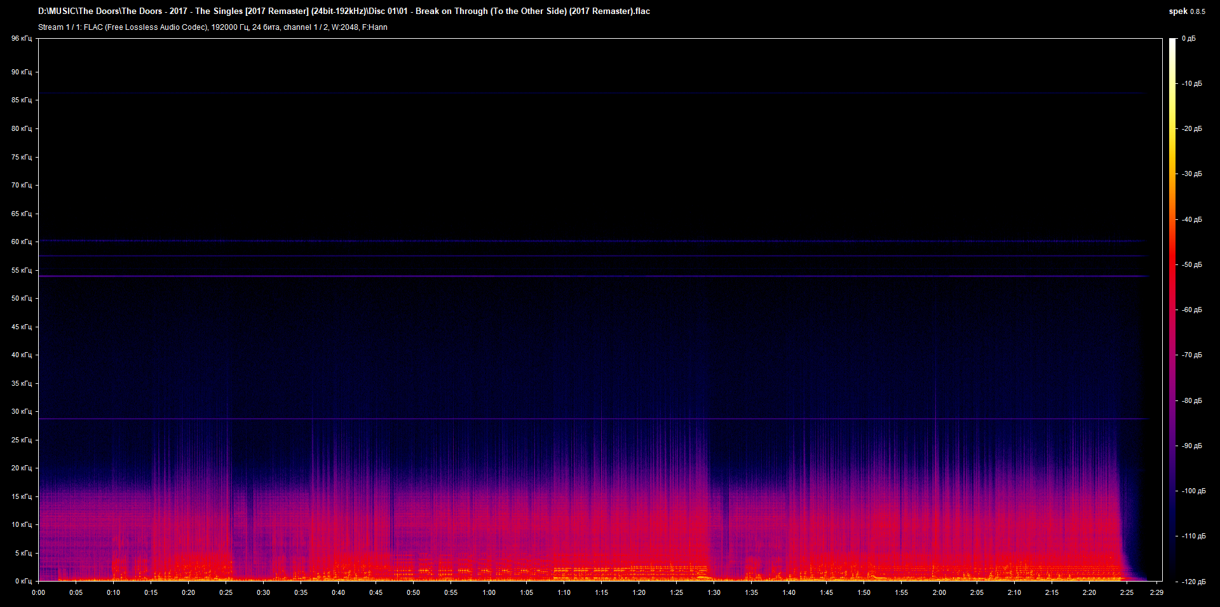Click the 0 дБ scale label

(1188, 39)
